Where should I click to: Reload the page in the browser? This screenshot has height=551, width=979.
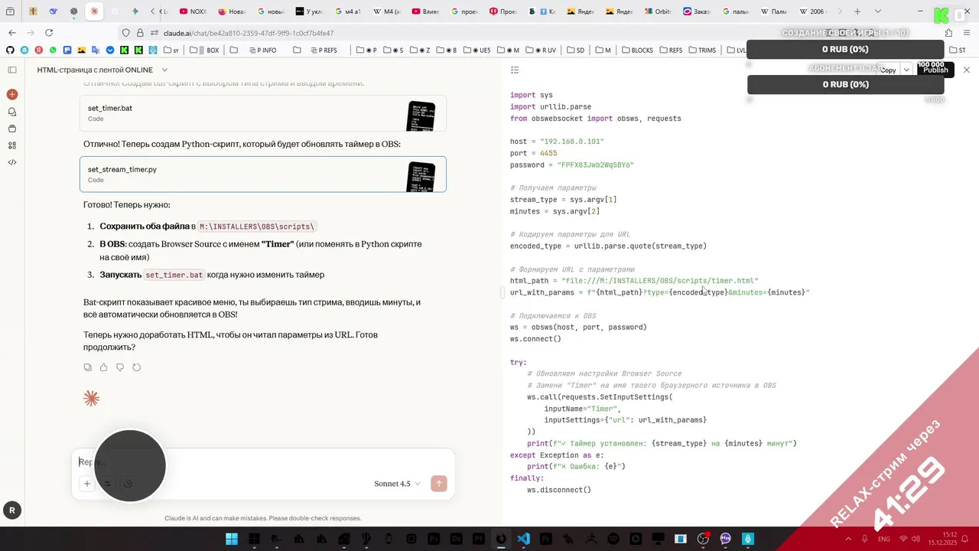pyautogui.click(x=49, y=33)
